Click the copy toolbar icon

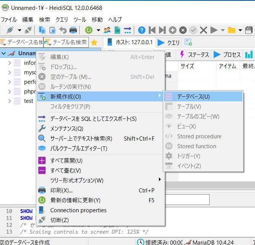point(42,30)
